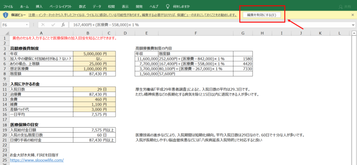This screenshot has width=357, height=165.
Task: Select the 80,100円+(医療費−267,000)×1% cell
Action: (195, 69)
